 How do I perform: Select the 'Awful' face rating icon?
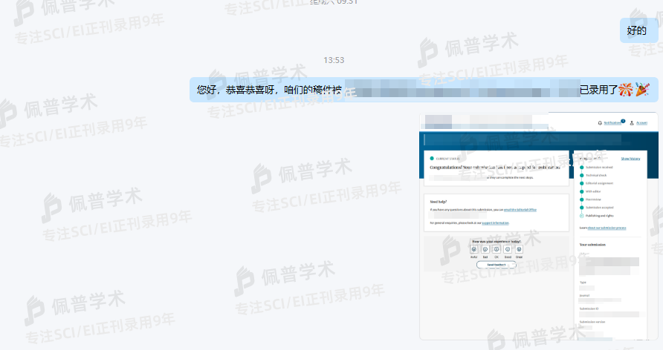[473, 249]
